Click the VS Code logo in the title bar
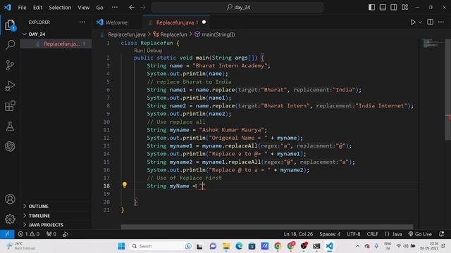The height and width of the screenshot is (253, 451). pos(8,7)
